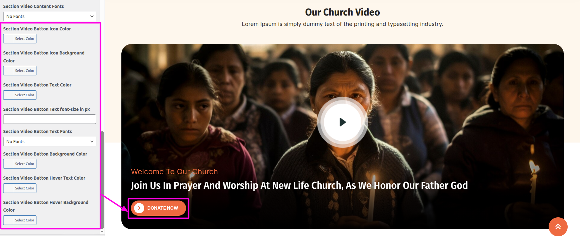Image resolution: width=580 pixels, height=236 pixels.
Task: Click the Welcome To Our Church text
Action: (x=174, y=172)
